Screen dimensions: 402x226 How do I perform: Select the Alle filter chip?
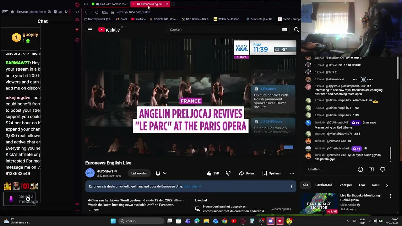pyautogui.click(x=305, y=185)
